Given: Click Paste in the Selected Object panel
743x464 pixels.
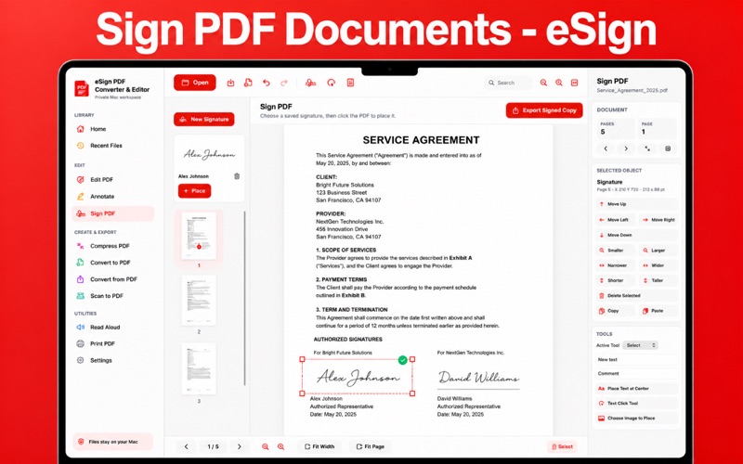Looking at the screenshot, I should tap(658, 311).
